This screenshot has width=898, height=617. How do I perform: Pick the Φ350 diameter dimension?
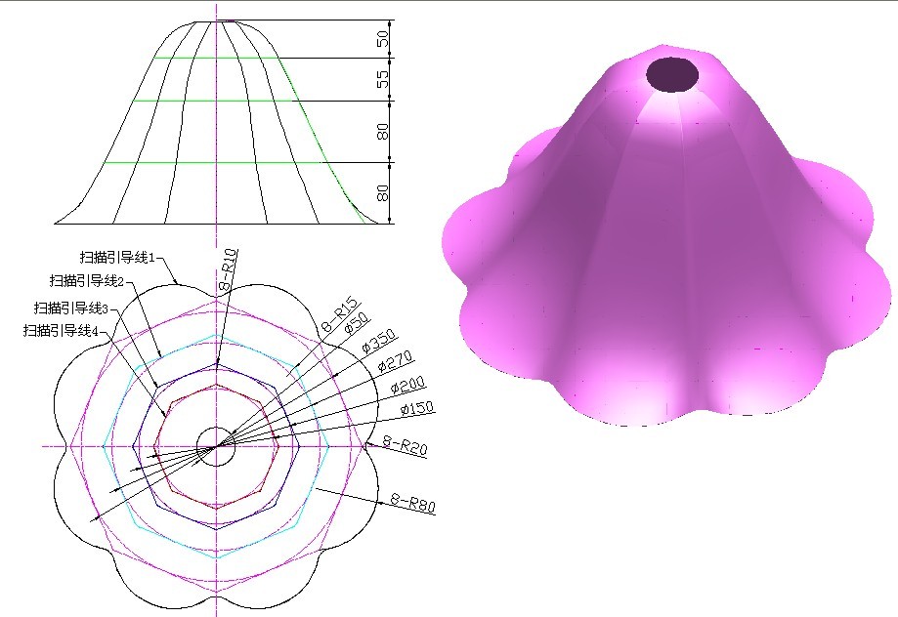tap(379, 341)
